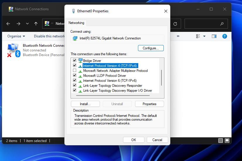Maximize the Network Connections window
The width and height of the screenshot is (242, 161).
click(211, 9)
